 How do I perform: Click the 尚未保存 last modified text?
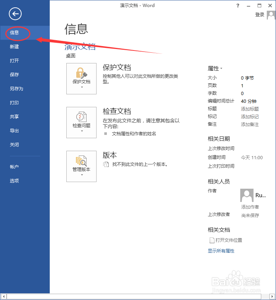coord(250,216)
